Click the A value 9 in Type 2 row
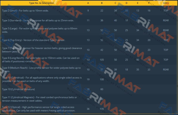Image resolution: width=178 pixels, height=115 pixels. coord(88,11)
